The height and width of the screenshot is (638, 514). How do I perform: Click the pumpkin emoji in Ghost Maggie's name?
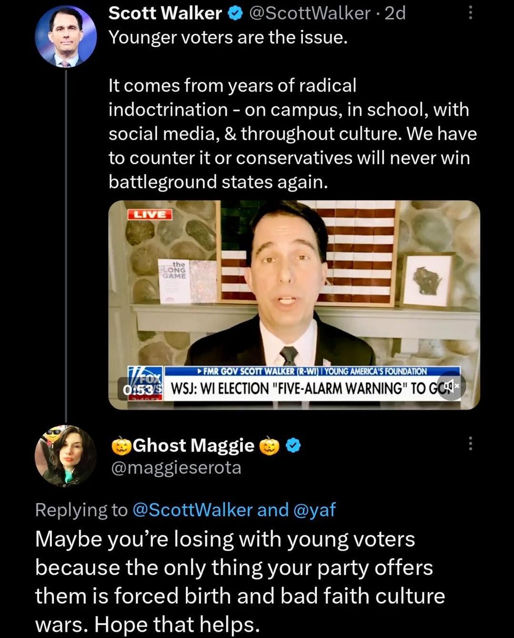pyautogui.click(x=123, y=445)
